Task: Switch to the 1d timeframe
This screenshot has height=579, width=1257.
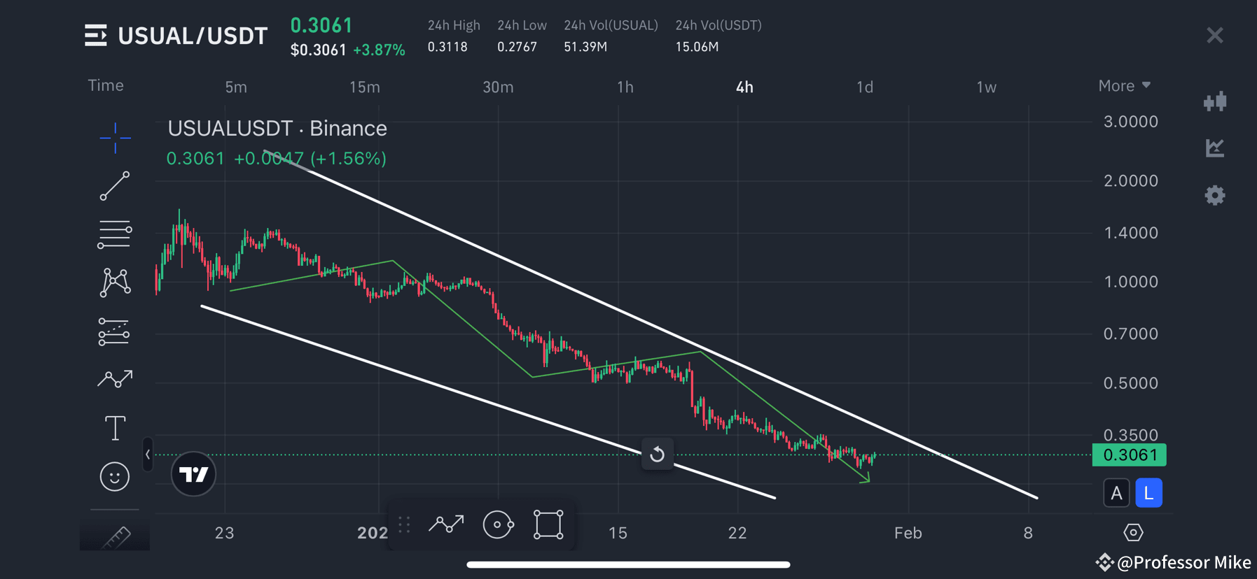Action: pyautogui.click(x=865, y=87)
